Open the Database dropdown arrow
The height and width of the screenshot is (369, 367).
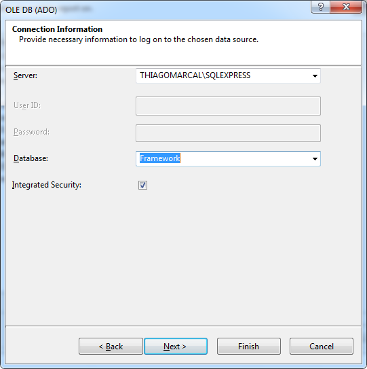[x=315, y=158]
